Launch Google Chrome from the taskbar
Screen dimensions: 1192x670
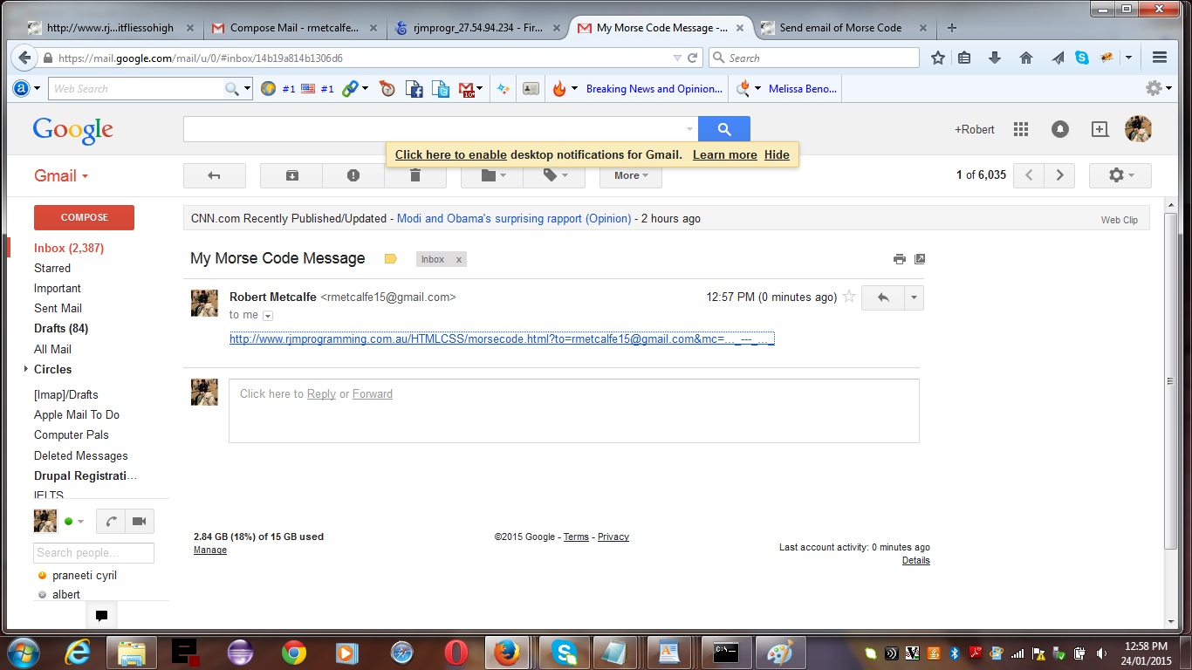coord(294,652)
